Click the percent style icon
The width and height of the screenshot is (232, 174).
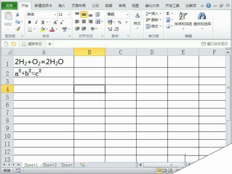(120, 22)
